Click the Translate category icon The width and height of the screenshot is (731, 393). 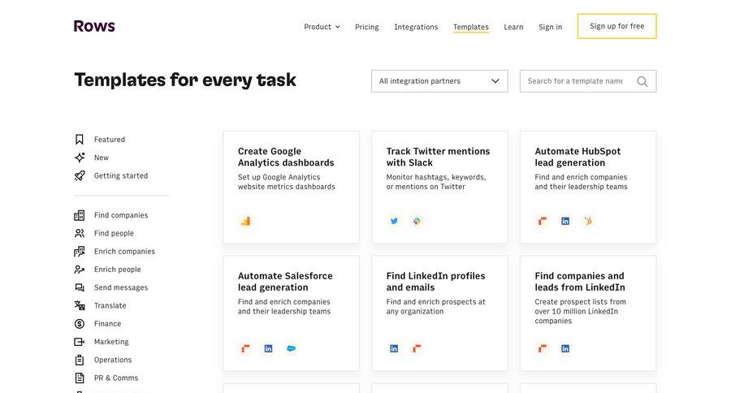click(80, 305)
